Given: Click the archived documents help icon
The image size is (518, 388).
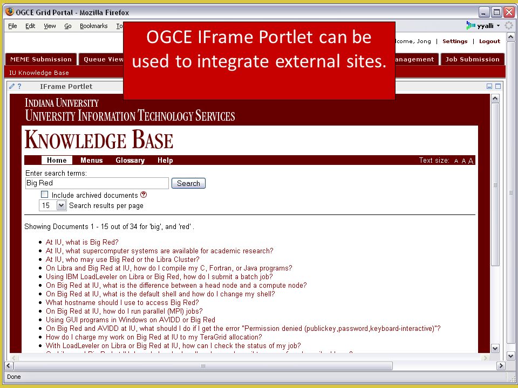Looking at the screenshot, I should (x=144, y=195).
